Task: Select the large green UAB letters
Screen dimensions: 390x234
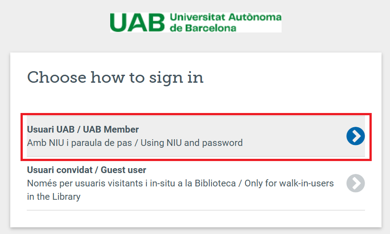Action: click(x=137, y=23)
